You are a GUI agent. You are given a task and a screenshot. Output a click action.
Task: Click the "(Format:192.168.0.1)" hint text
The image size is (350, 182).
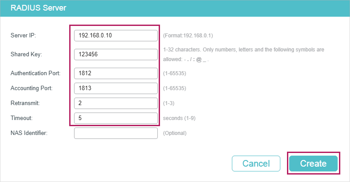[188, 36]
